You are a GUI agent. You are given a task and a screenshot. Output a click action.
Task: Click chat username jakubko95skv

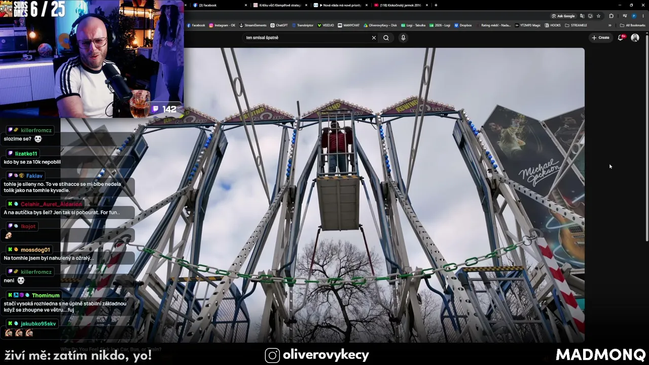coord(38,324)
